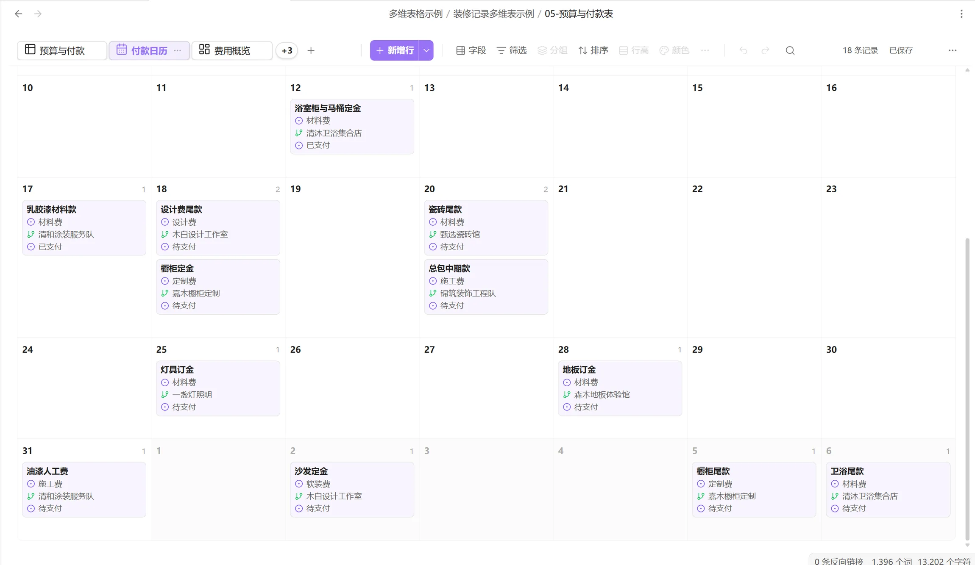This screenshot has height=565, width=975.
Task: Open the 行高 row height option
Action: click(x=634, y=50)
